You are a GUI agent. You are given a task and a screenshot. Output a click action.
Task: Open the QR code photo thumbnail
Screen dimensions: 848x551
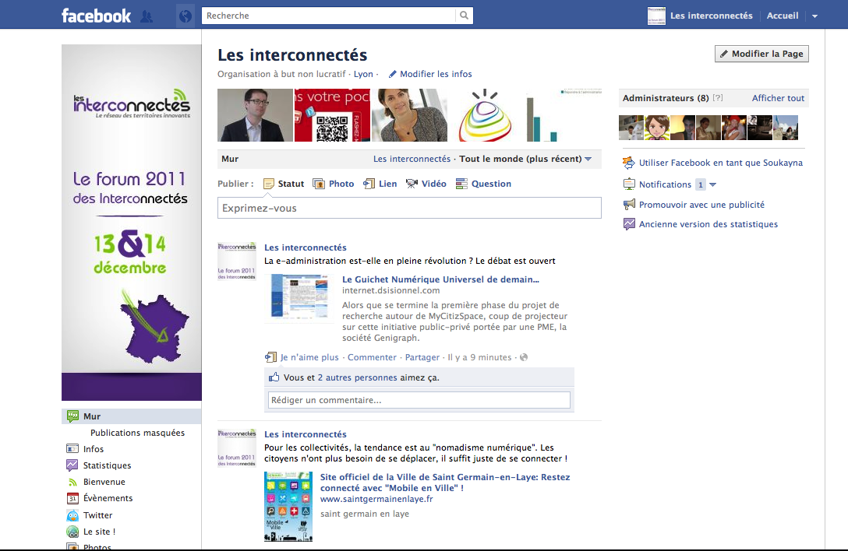332,115
